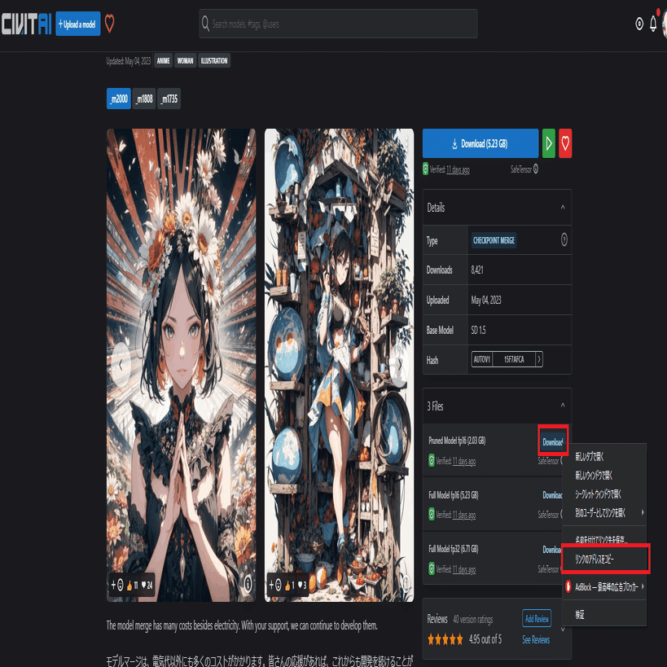Add a reaction on the first preview image
Screen dimensions: 667x667
(x=117, y=586)
